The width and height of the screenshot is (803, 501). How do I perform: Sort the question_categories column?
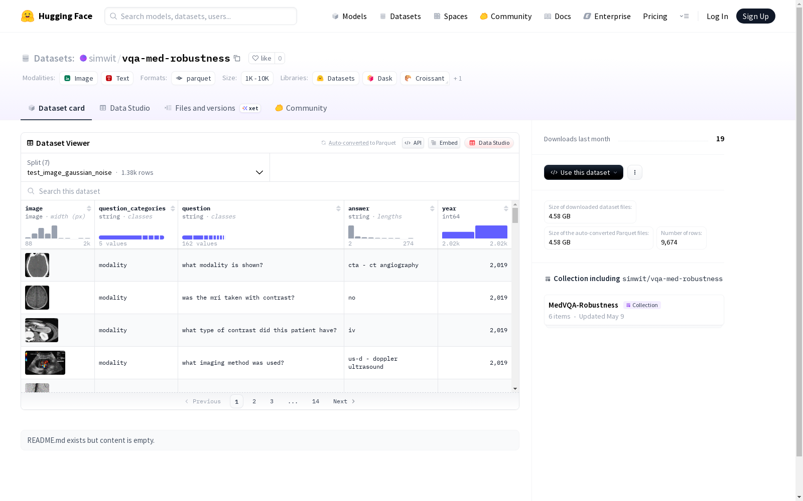(173, 208)
